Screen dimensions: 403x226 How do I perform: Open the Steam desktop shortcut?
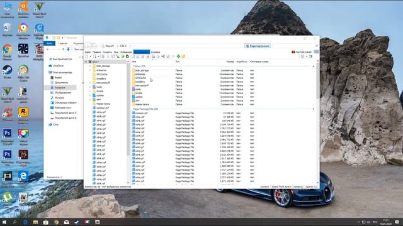coord(7,72)
